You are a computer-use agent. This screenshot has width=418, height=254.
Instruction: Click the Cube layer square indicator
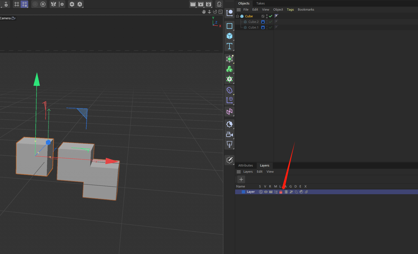point(263,16)
